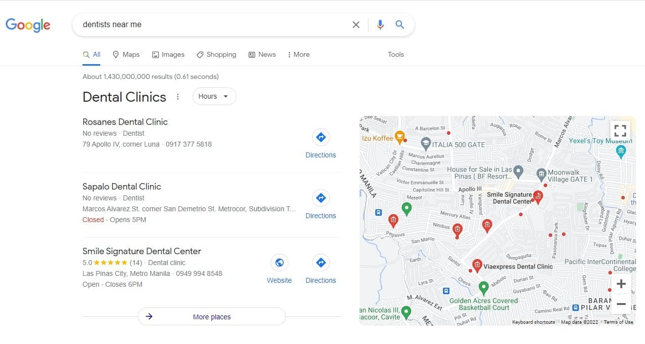Click Sapalo's Closed · Opens 5PM status
645x344 pixels.
(x=114, y=220)
